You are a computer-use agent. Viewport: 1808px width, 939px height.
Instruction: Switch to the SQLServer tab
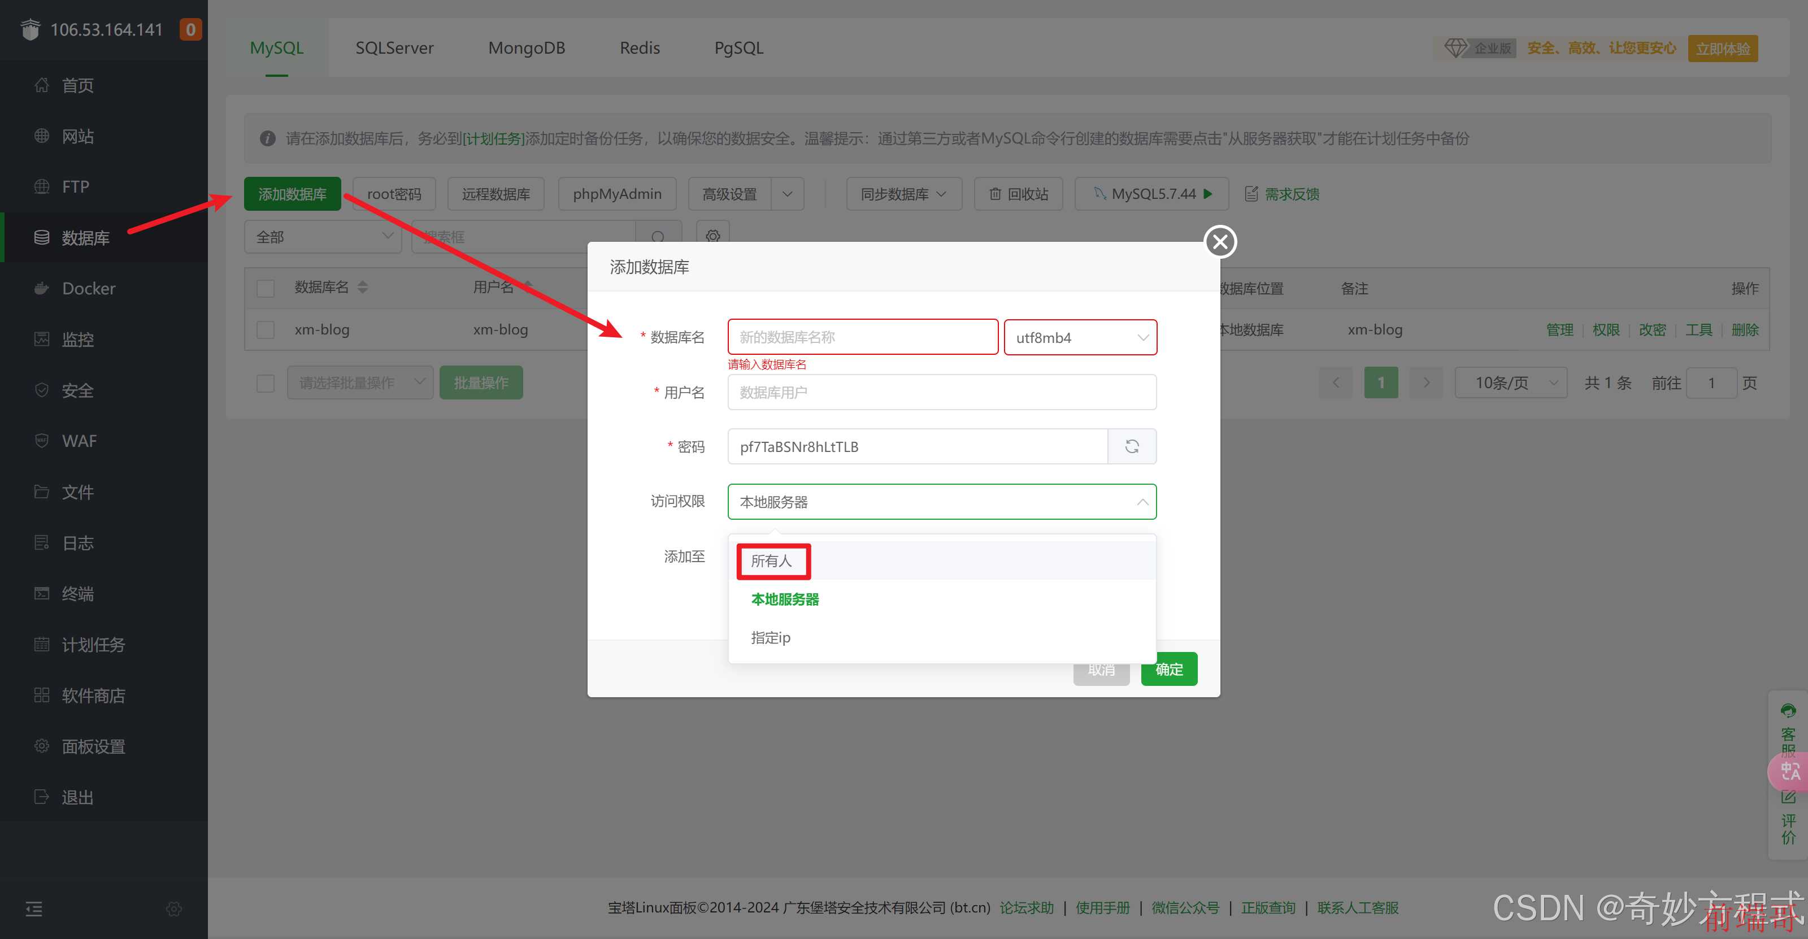[394, 47]
